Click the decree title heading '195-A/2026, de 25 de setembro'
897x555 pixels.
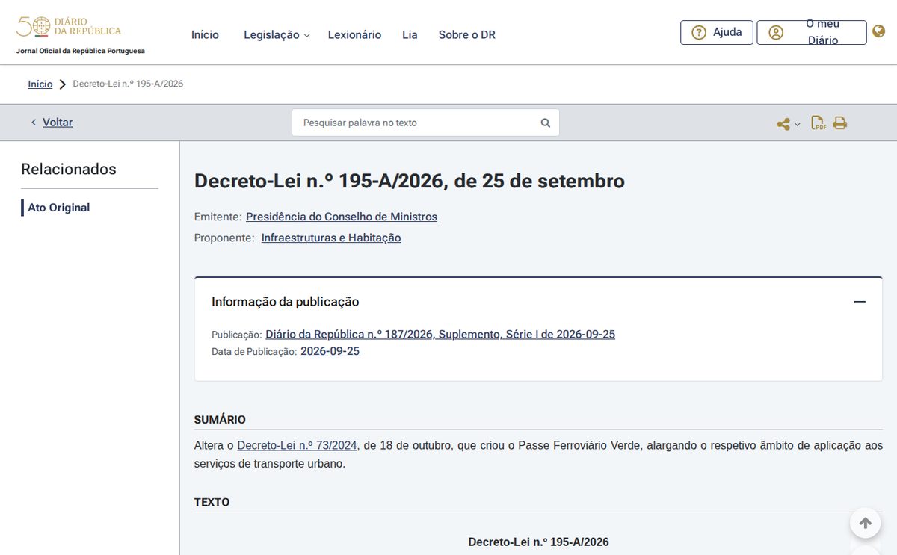(410, 181)
